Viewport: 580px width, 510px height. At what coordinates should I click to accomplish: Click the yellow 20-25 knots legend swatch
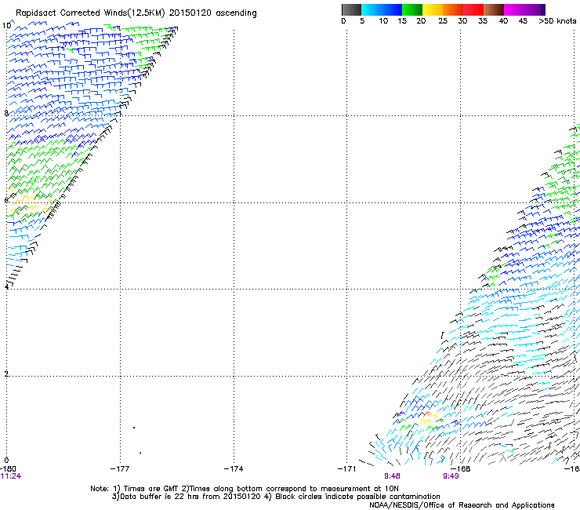(433, 9)
